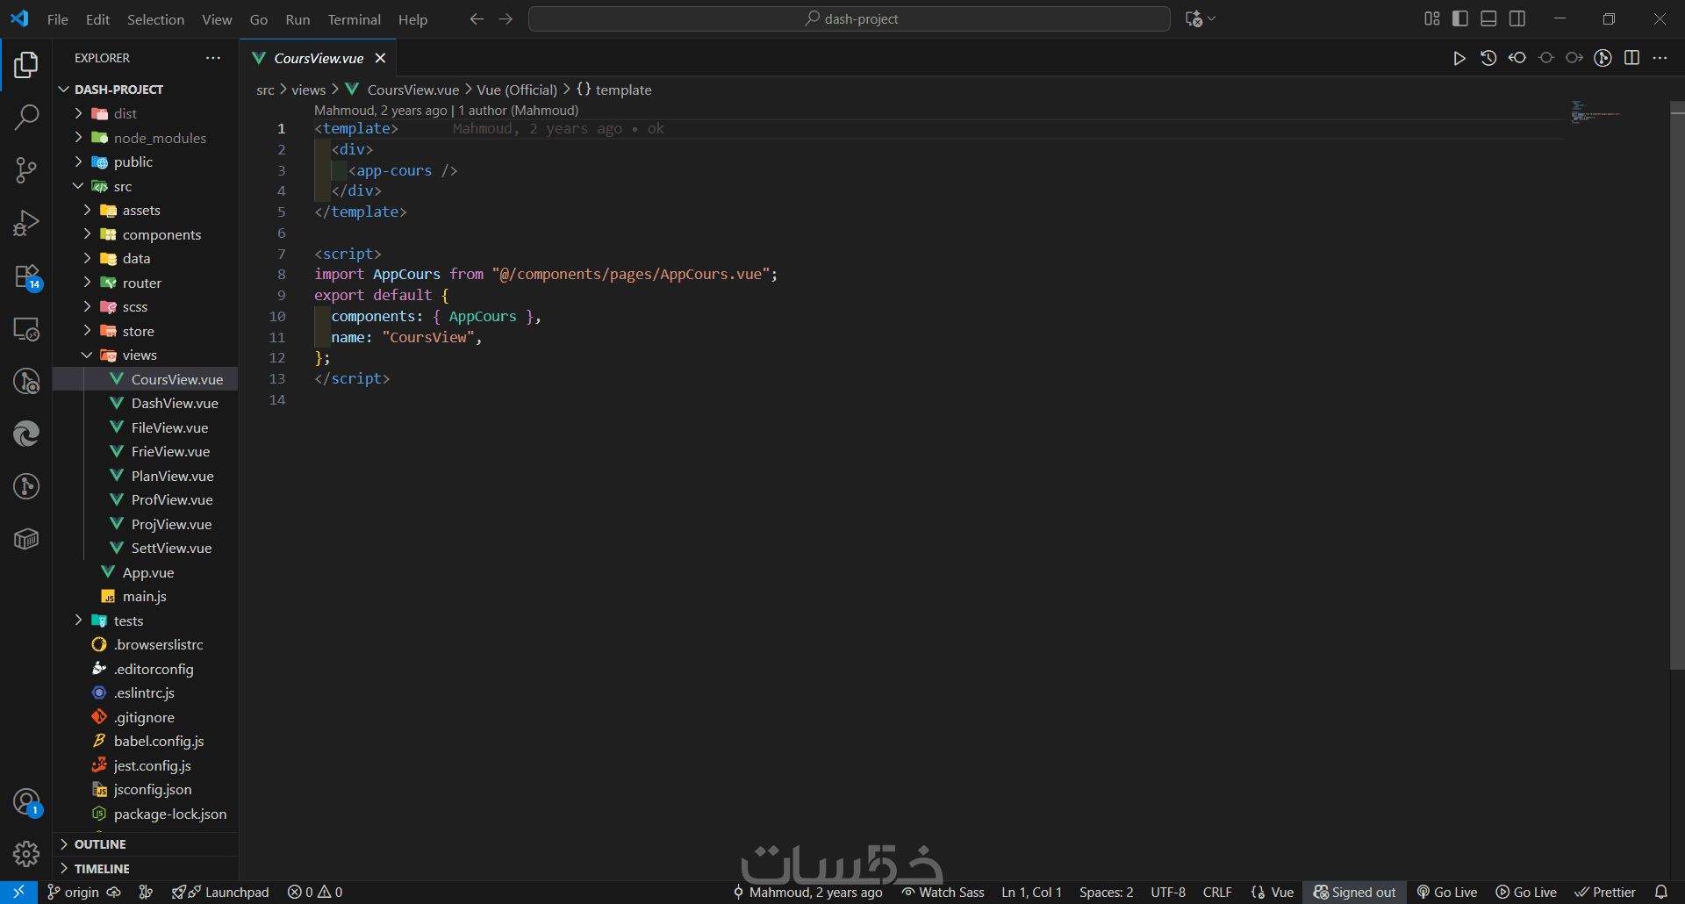Click the Spaces: 2 indentation setting
The image size is (1685, 904).
tap(1106, 893)
